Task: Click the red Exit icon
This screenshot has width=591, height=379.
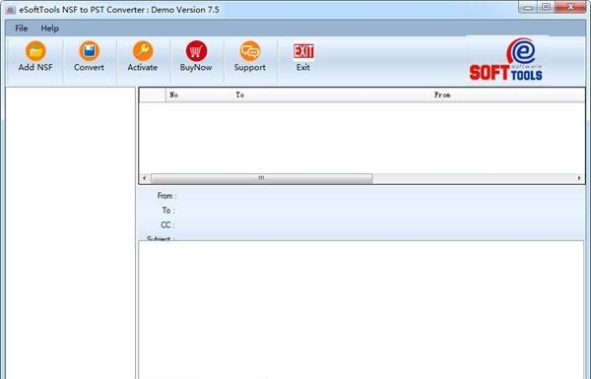Action: click(x=303, y=51)
